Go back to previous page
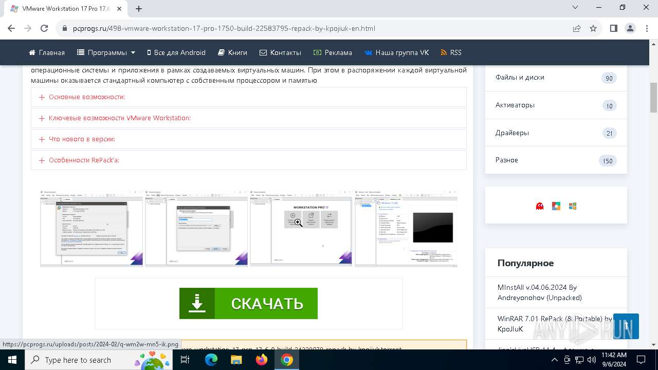The height and width of the screenshot is (370, 658). [x=11, y=28]
